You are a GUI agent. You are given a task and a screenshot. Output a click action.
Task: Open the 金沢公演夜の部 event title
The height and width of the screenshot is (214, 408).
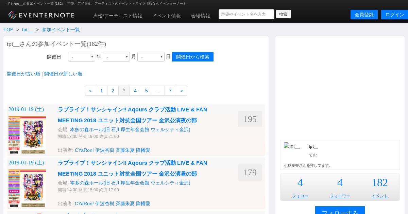133,115
